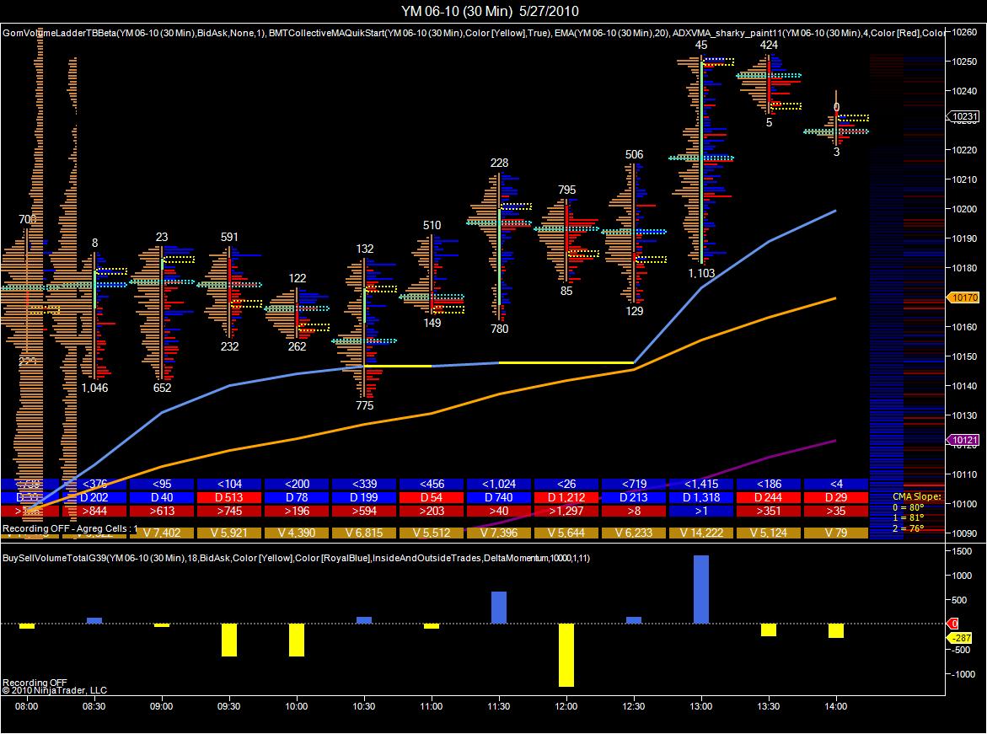The height and width of the screenshot is (734, 987).
Task: Select the V 5,124 volume cell
Action: 768,533
